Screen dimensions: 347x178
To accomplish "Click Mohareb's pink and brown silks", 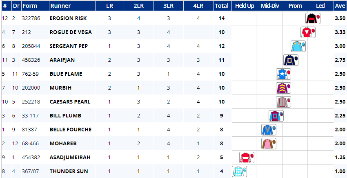I will click(267, 144).
